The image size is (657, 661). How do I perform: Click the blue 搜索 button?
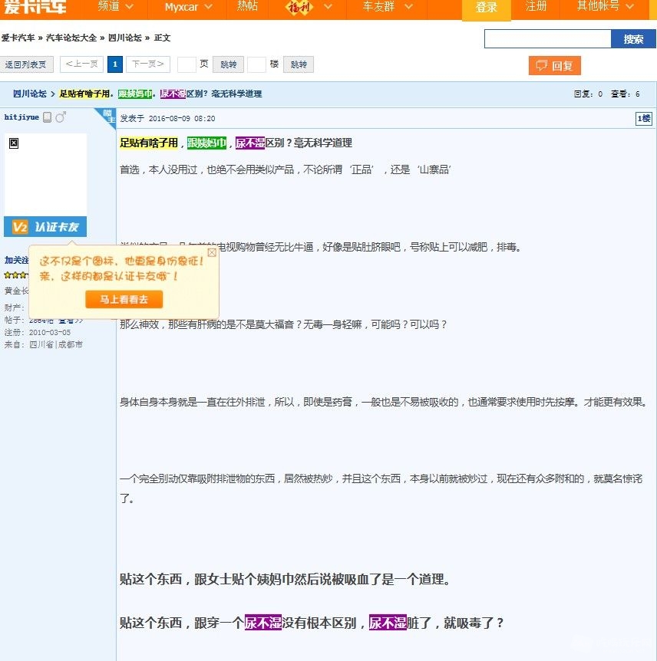pos(633,39)
